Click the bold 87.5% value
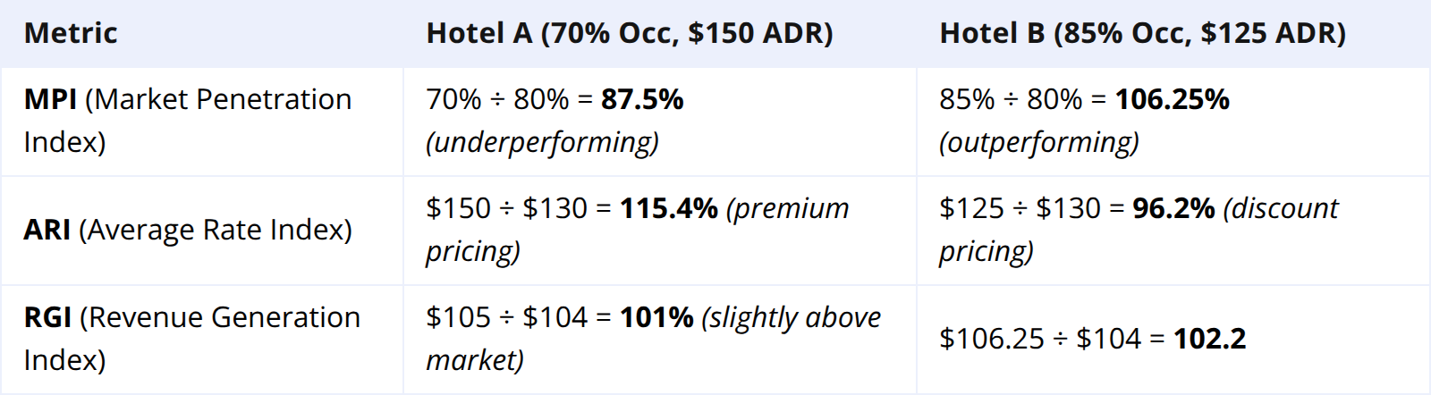The width and height of the screenshot is (1431, 395). tap(642, 99)
